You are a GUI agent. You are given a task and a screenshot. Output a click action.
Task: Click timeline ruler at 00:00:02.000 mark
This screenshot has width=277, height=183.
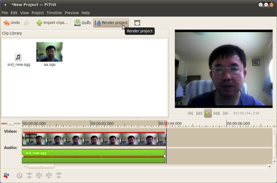click(90, 124)
